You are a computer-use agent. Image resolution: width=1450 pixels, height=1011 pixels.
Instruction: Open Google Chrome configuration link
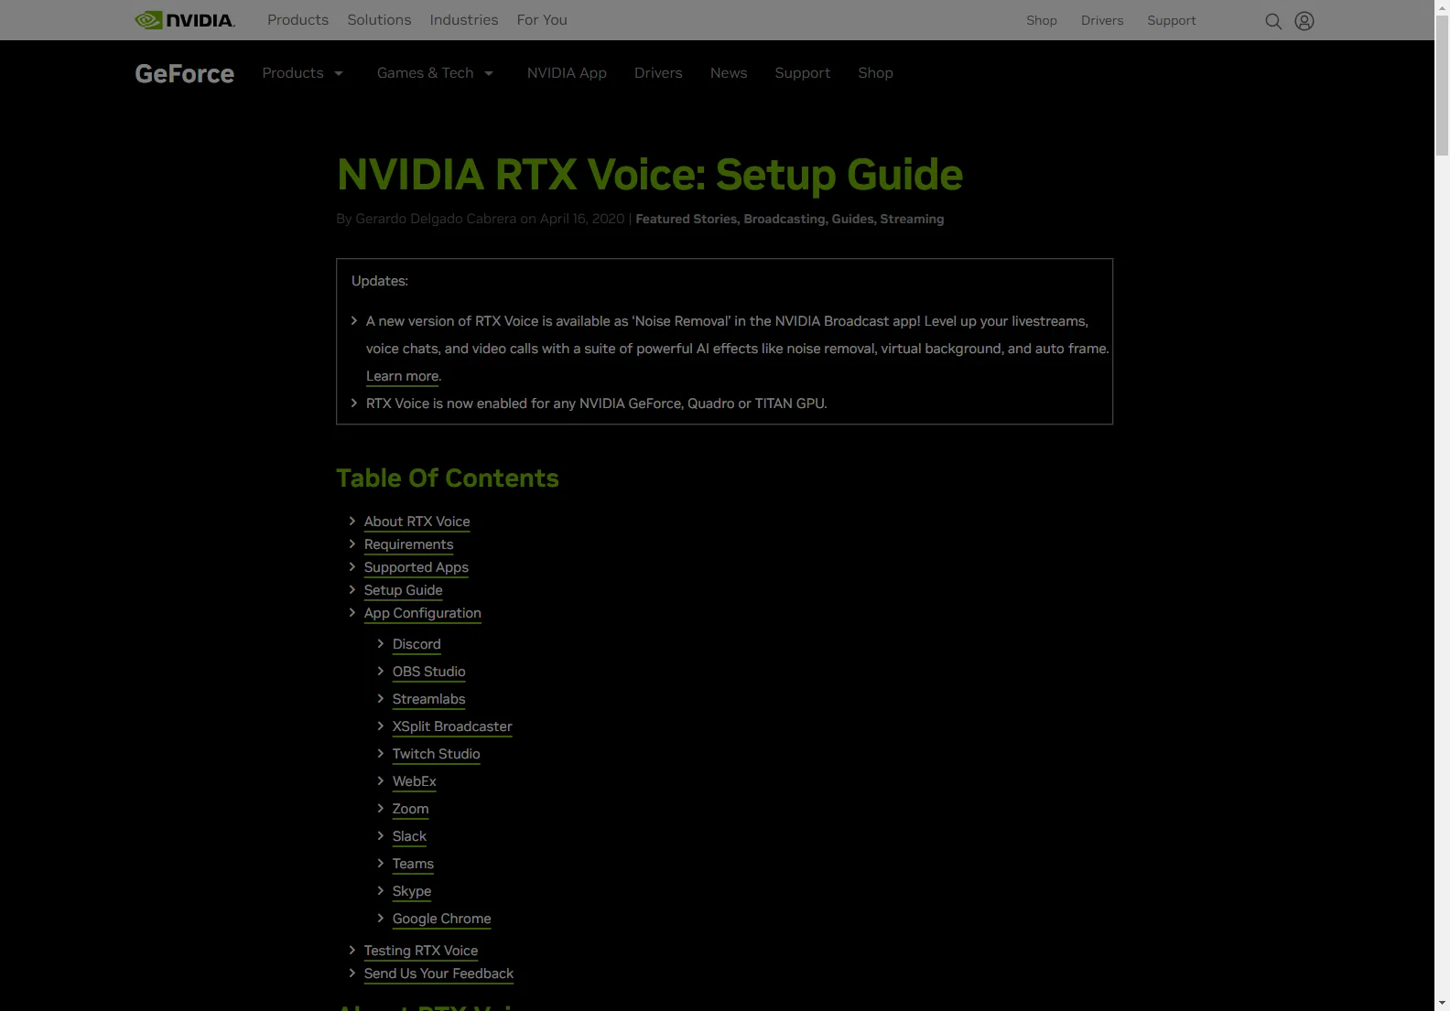(441, 919)
